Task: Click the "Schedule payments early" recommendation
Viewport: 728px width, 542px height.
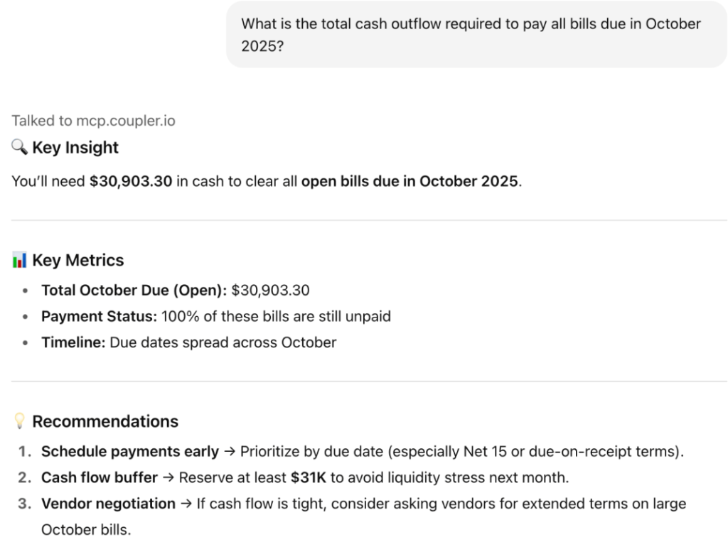Action: point(130,451)
